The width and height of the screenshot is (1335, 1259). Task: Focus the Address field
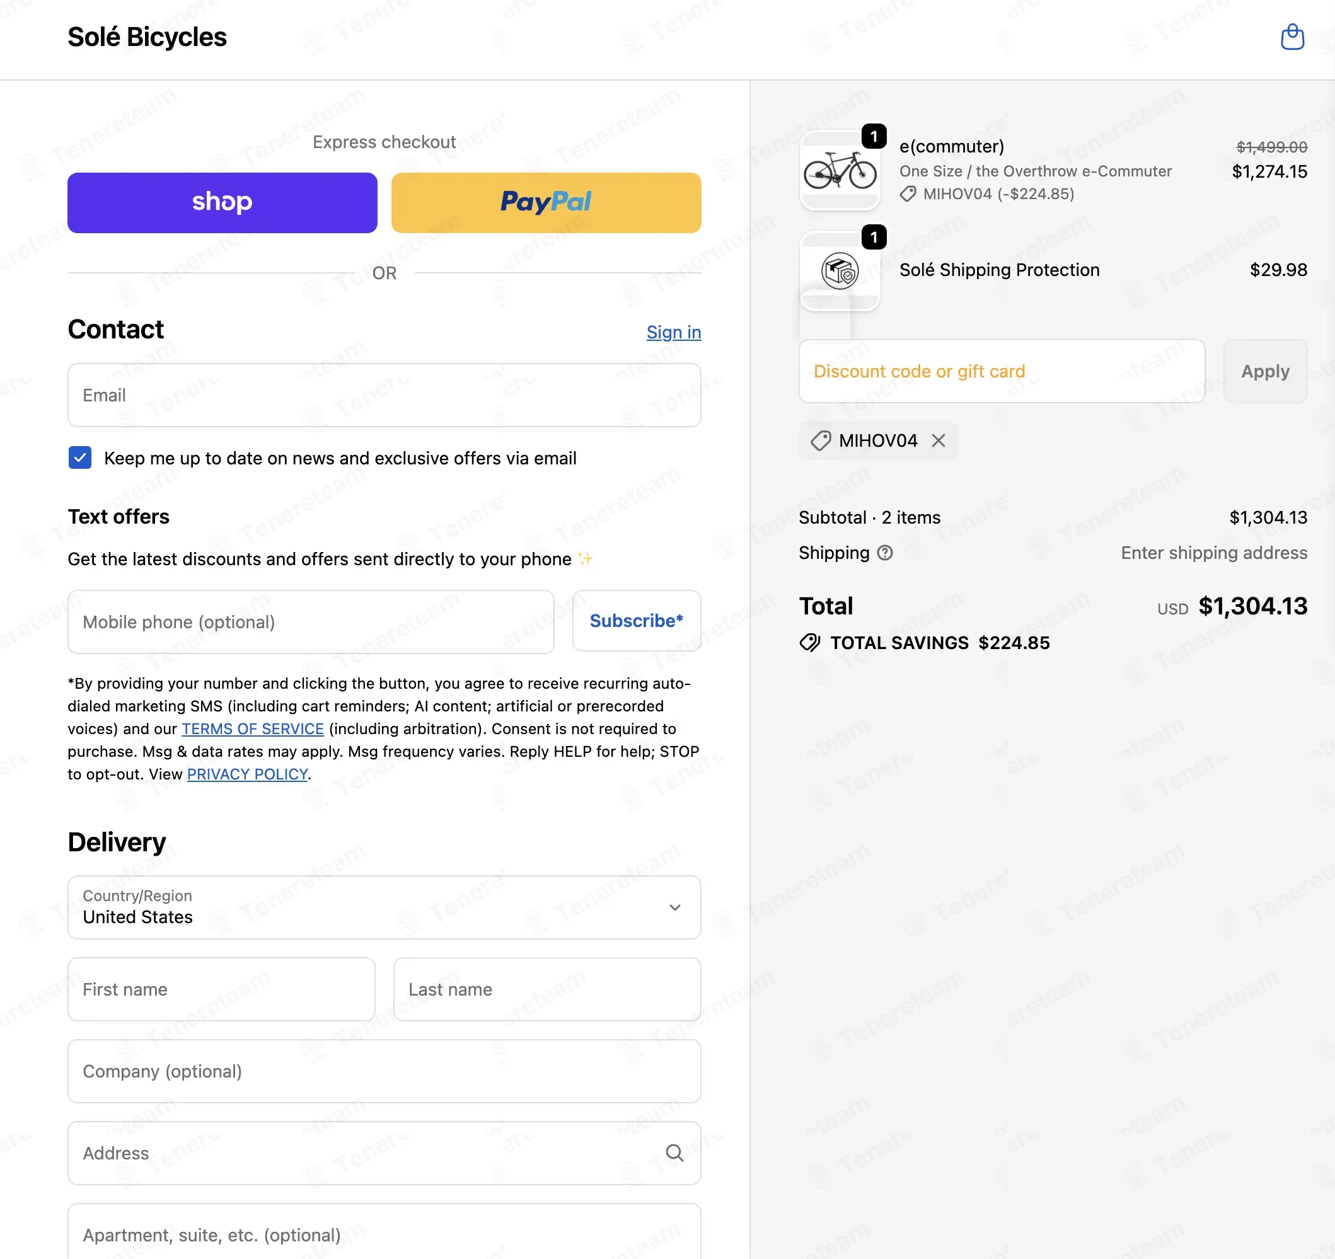(384, 1153)
